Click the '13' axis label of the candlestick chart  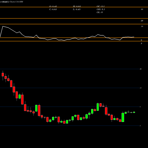(x=141, y=88)
